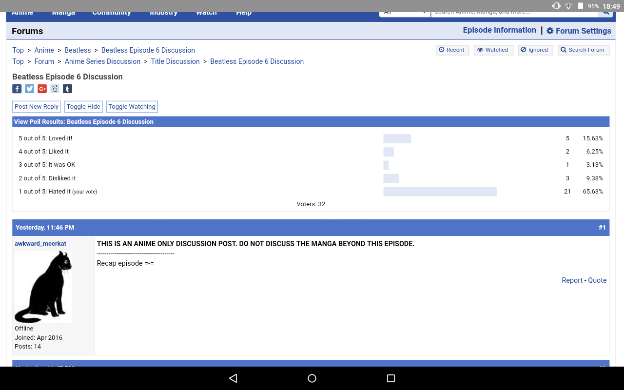Open Forum breadcrumb link

click(44, 61)
